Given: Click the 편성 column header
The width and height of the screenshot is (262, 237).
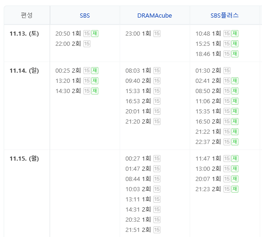Looking at the screenshot, I should click(26, 15).
